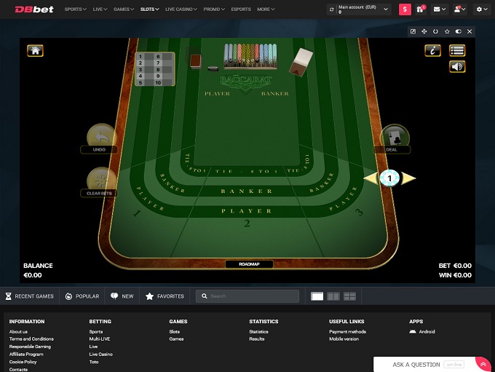Open the Live Casino menu dropdown
This screenshot has height=372, width=495.
(x=182, y=9)
